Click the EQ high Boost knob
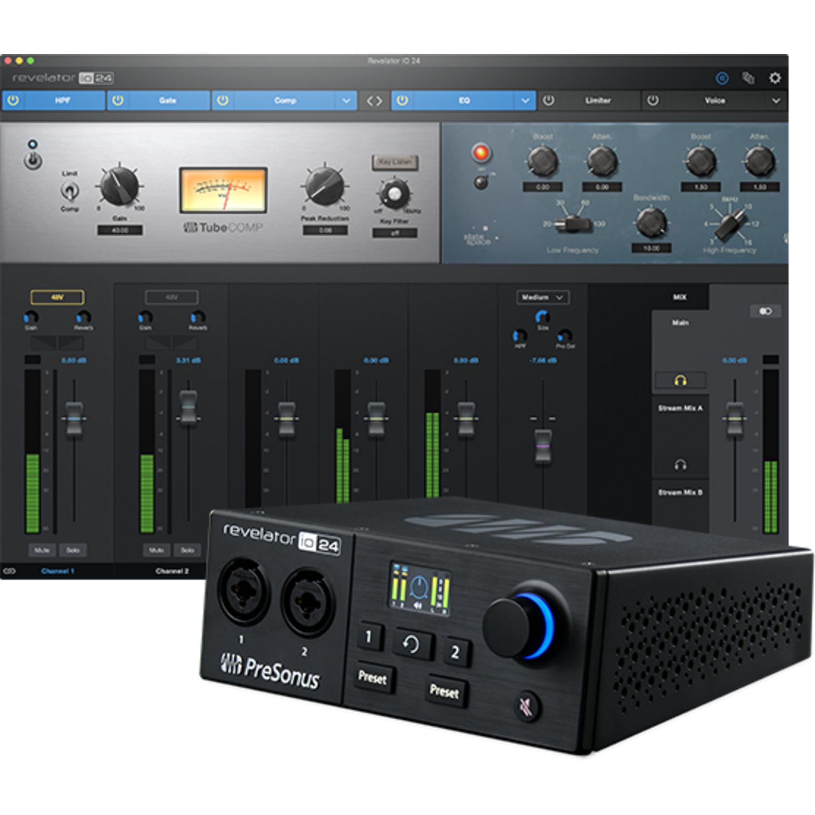 (x=701, y=161)
